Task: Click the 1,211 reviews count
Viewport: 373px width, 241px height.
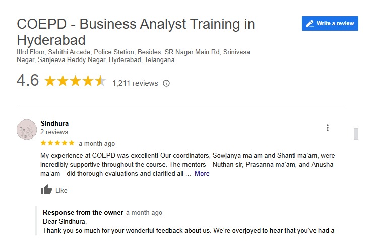Action: pos(135,83)
